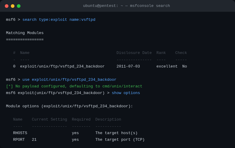Click the 'Module options' heading line

pos(69,106)
